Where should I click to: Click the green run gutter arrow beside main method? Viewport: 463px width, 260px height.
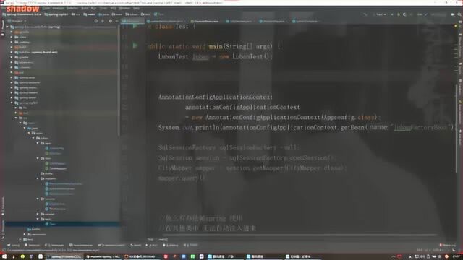click(135, 45)
